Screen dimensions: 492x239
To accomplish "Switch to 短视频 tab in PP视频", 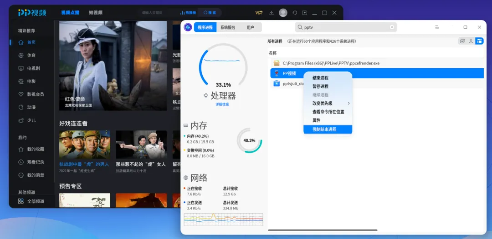I will (x=95, y=13).
